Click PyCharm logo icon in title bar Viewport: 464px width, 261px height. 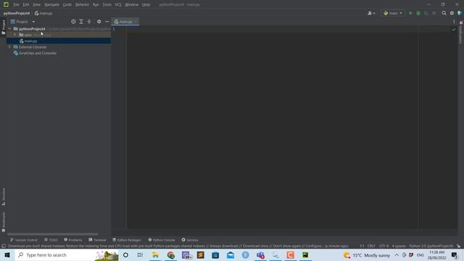click(x=6, y=4)
